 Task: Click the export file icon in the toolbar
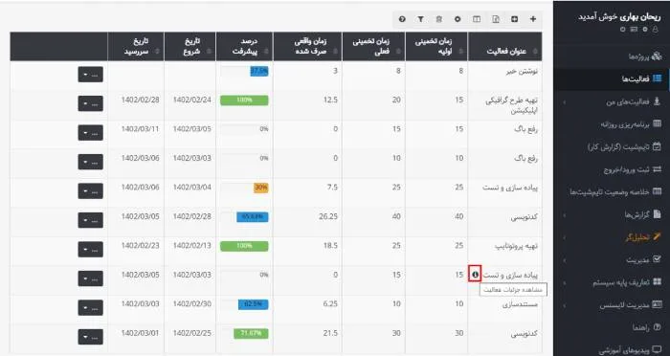point(496,19)
